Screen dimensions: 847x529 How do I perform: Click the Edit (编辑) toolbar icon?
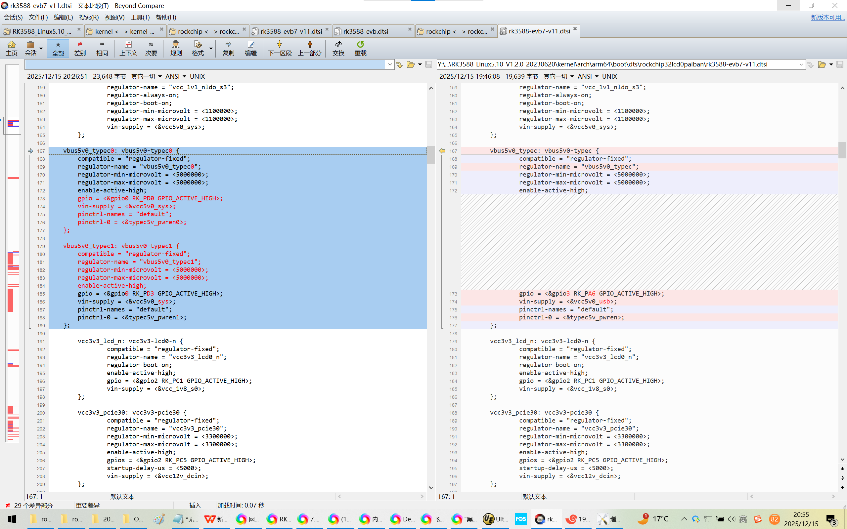[250, 48]
